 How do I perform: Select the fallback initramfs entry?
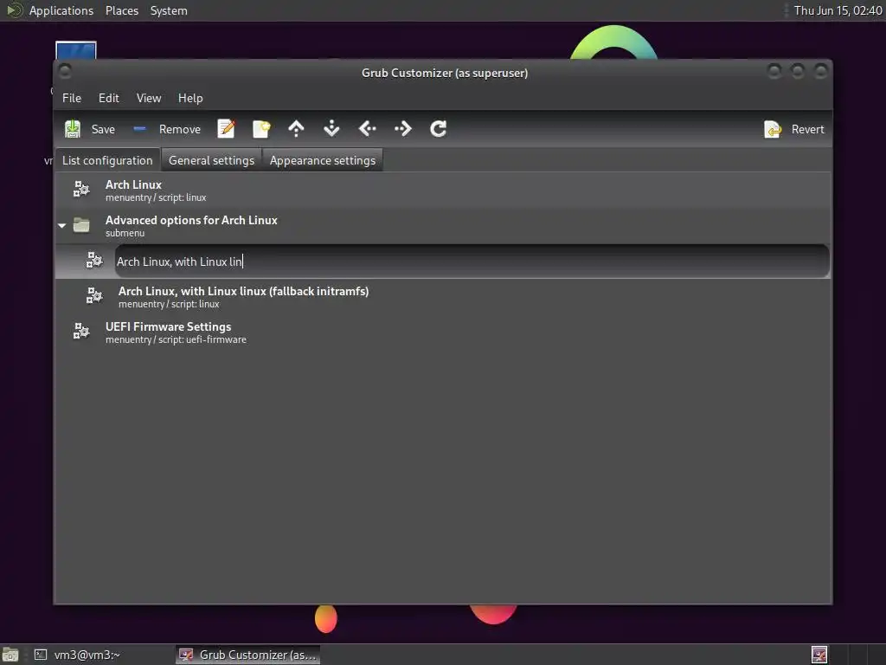tap(442, 297)
